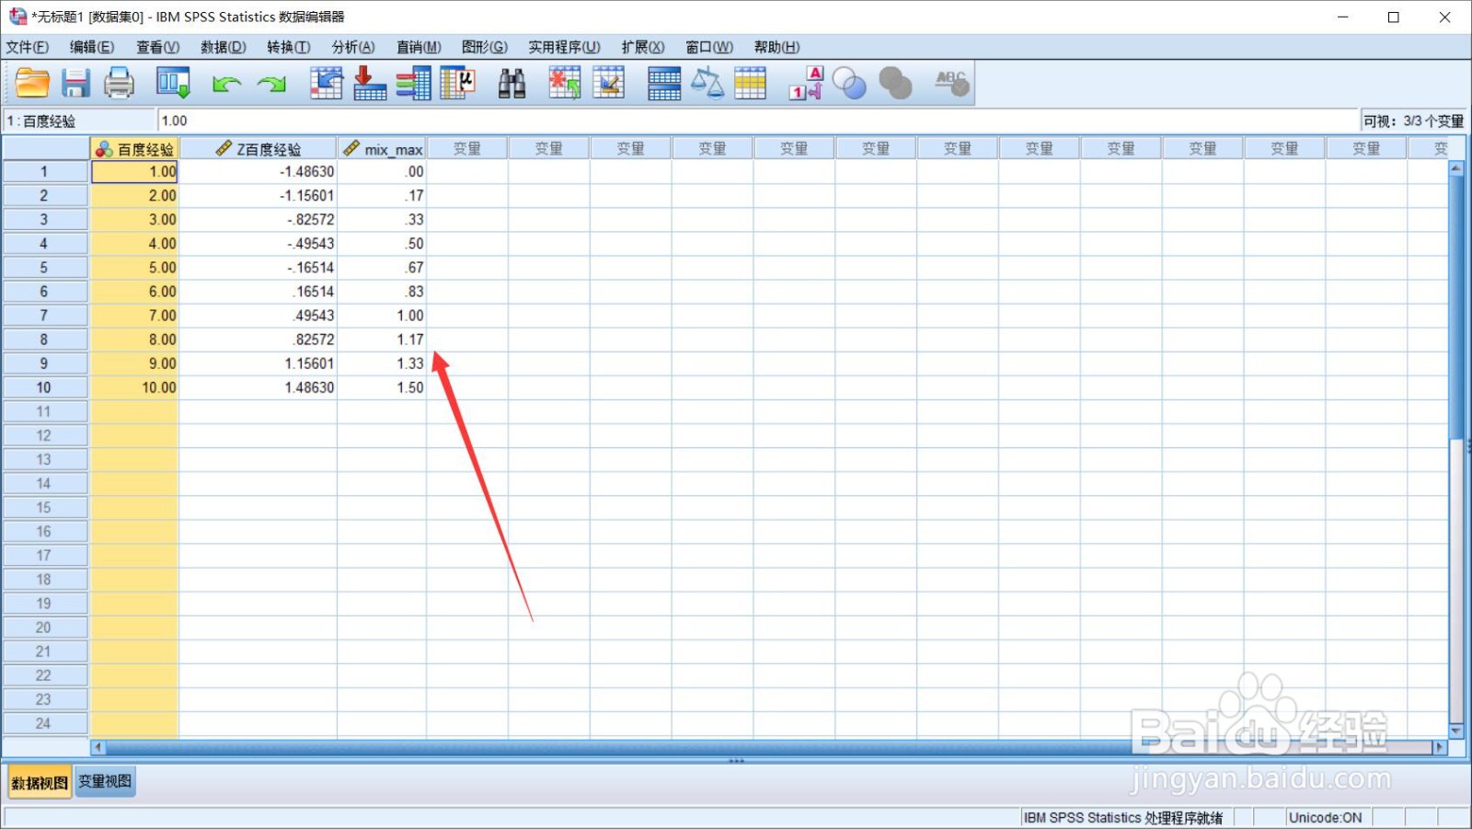Open the 编辑(E) menu
Viewport: 1472px width, 829px height.
tap(92, 47)
